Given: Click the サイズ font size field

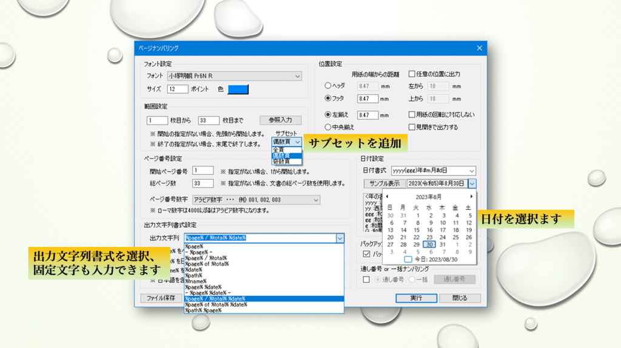Looking at the screenshot, I should [178, 90].
